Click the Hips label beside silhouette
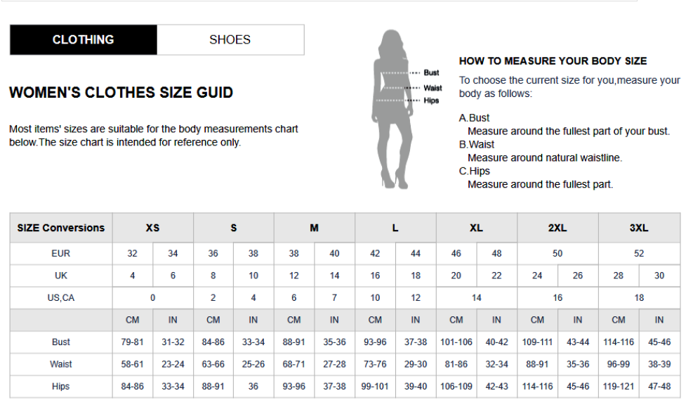 pos(431,101)
